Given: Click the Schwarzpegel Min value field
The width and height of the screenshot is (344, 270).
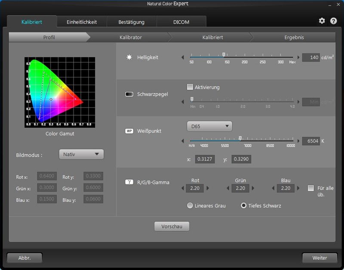Looking at the screenshot, I should point(311,102).
